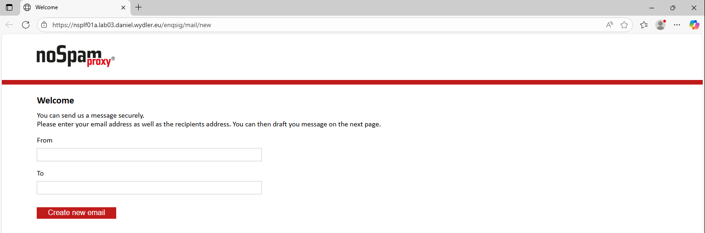This screenshot has width=705, height=233.
Task: Launch the Copilot sidebar icon
Action: tap(694, 25)
